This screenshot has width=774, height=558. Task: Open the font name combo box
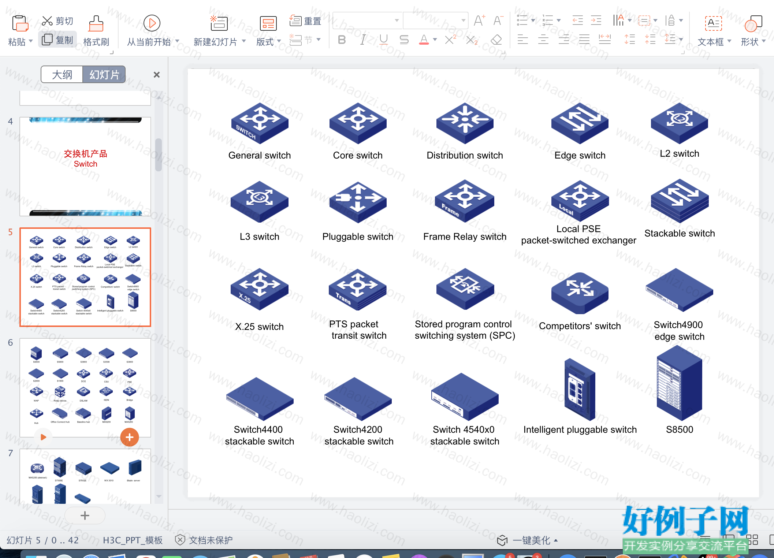(x=367, y=21)
